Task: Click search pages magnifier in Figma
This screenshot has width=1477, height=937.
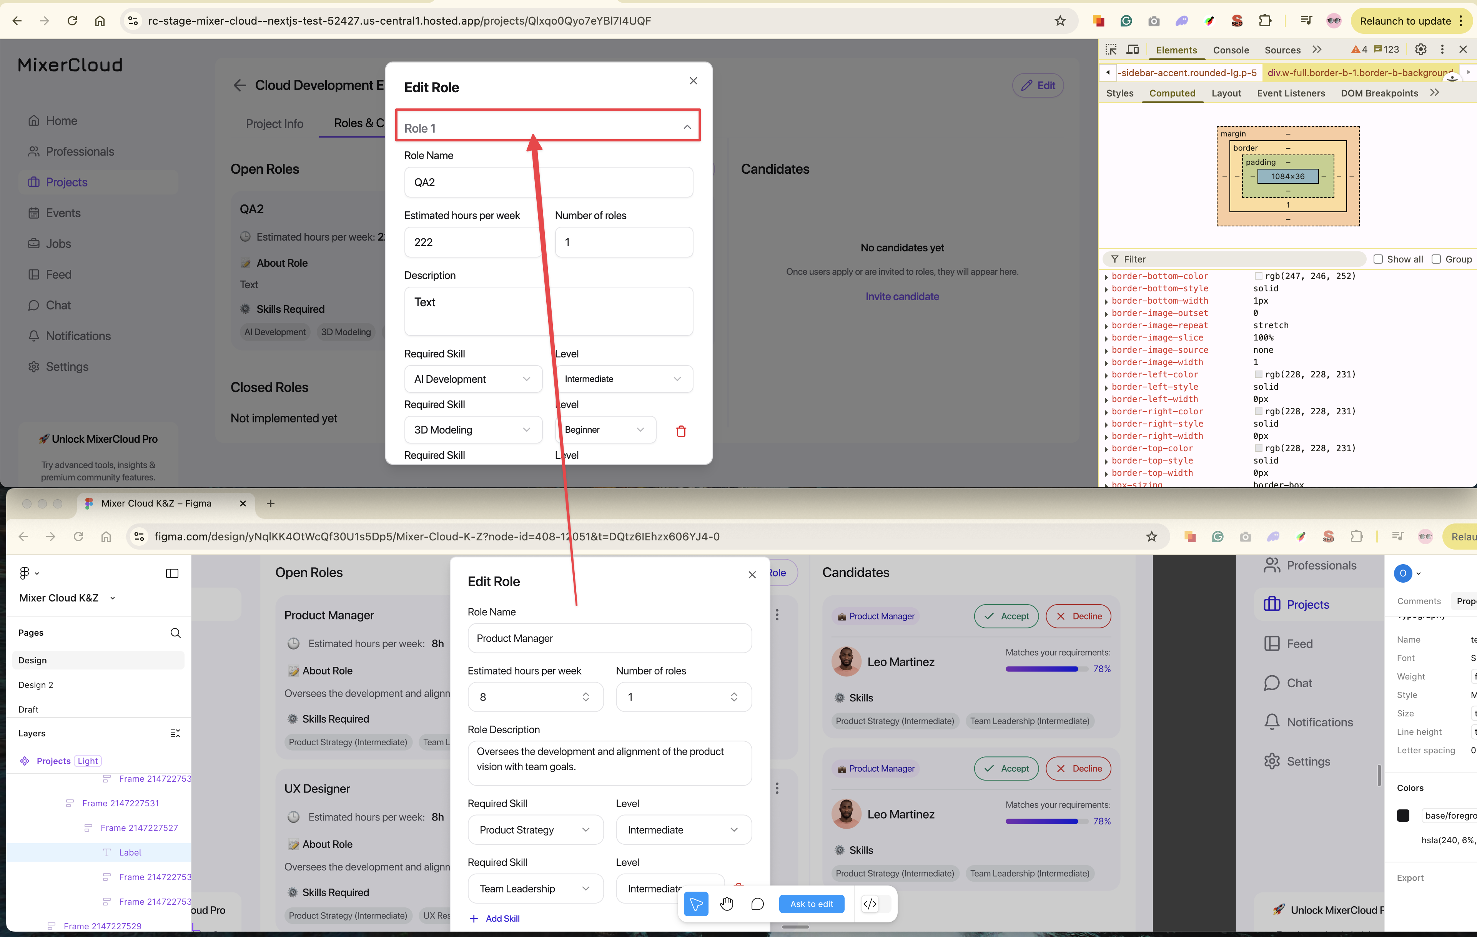Action: (175, 633)
